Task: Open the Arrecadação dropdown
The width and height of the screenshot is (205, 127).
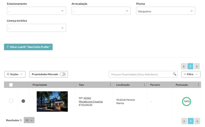Action: point(101,11)
